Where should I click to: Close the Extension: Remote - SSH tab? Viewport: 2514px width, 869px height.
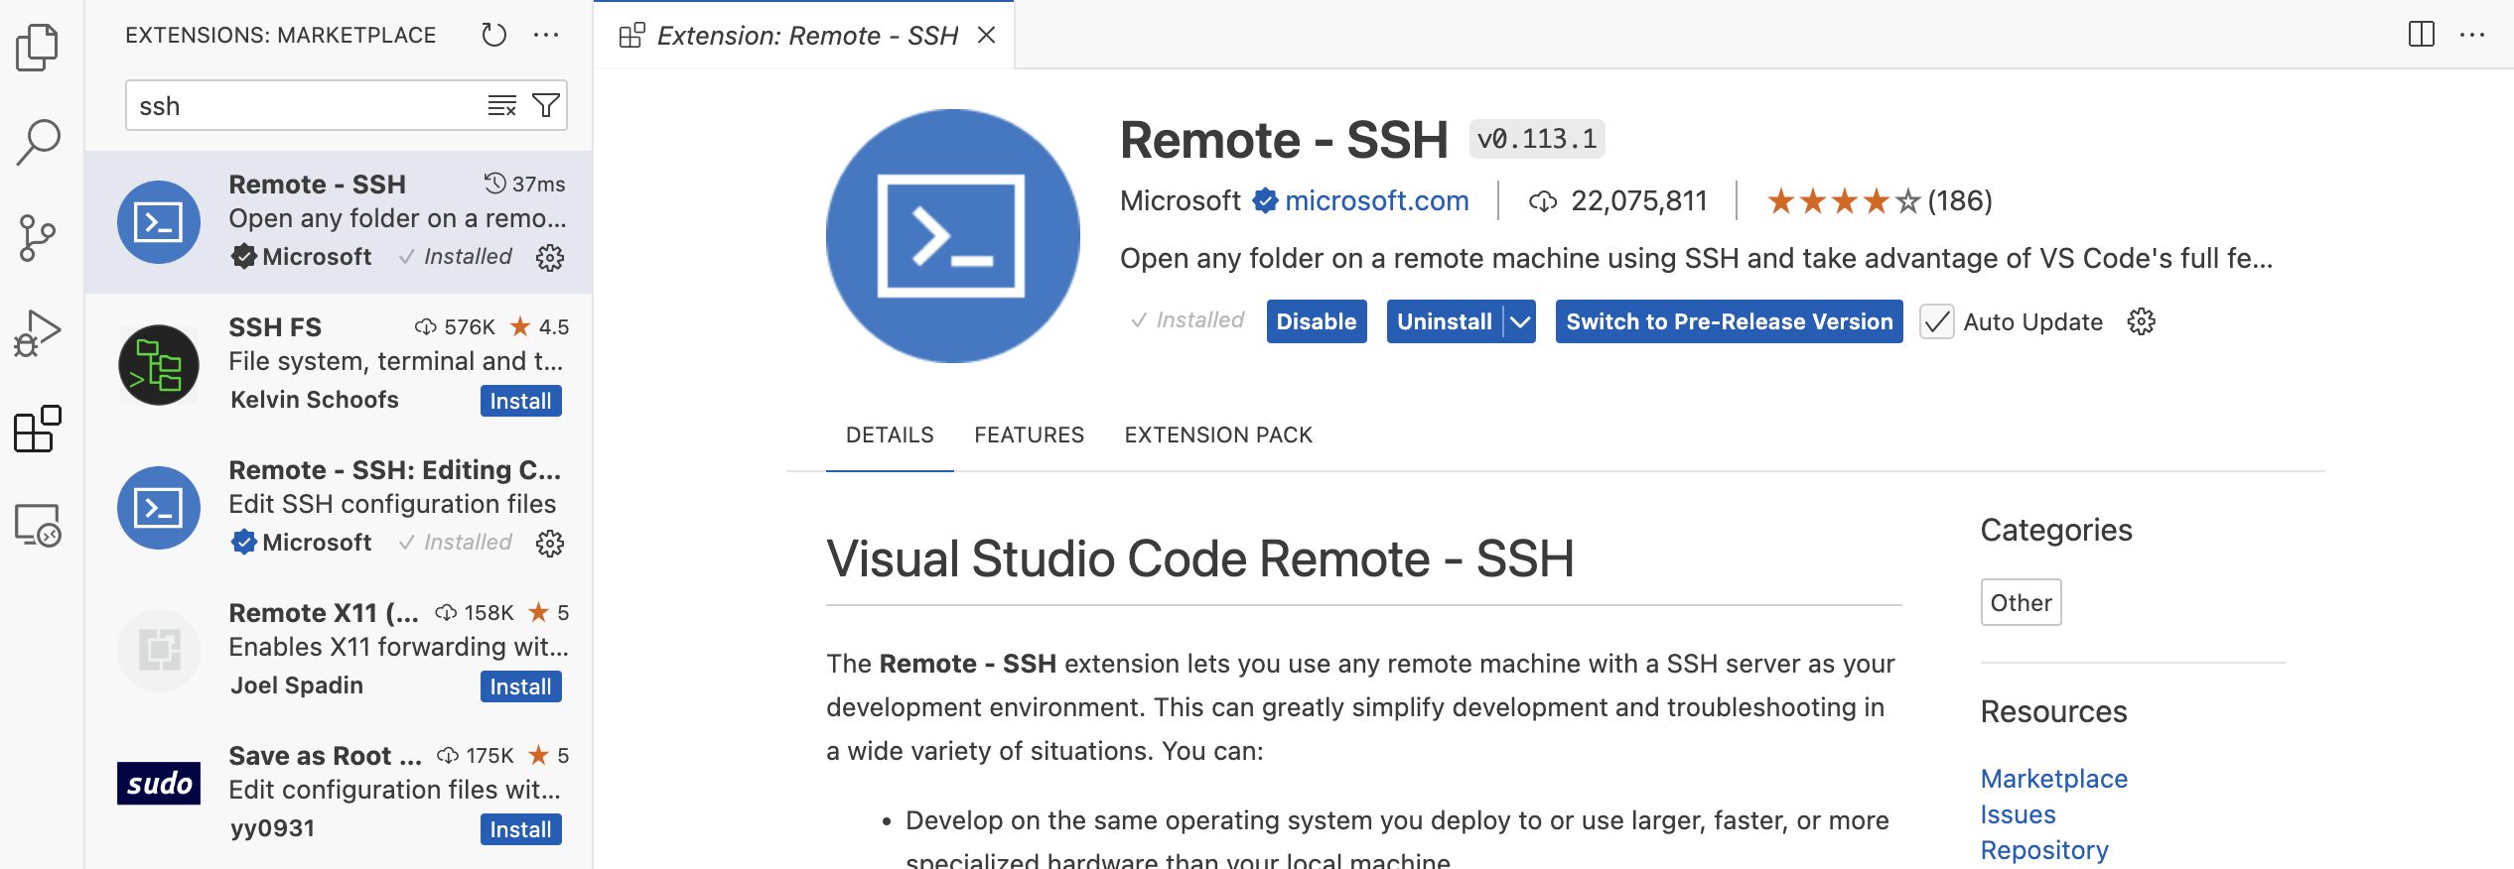(x=986, y=36)
